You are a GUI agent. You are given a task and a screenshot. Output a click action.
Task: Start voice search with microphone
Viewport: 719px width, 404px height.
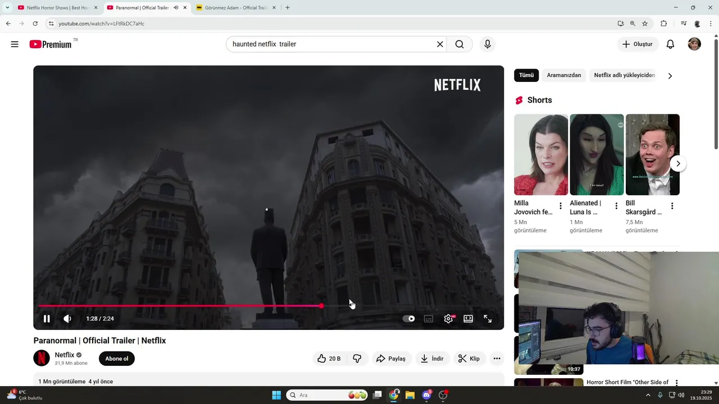click(x=488, y=44)
